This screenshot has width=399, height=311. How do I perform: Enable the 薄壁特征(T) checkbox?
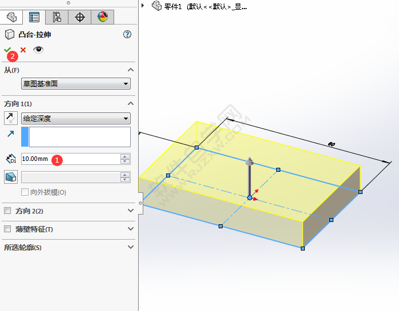[7, 229]
